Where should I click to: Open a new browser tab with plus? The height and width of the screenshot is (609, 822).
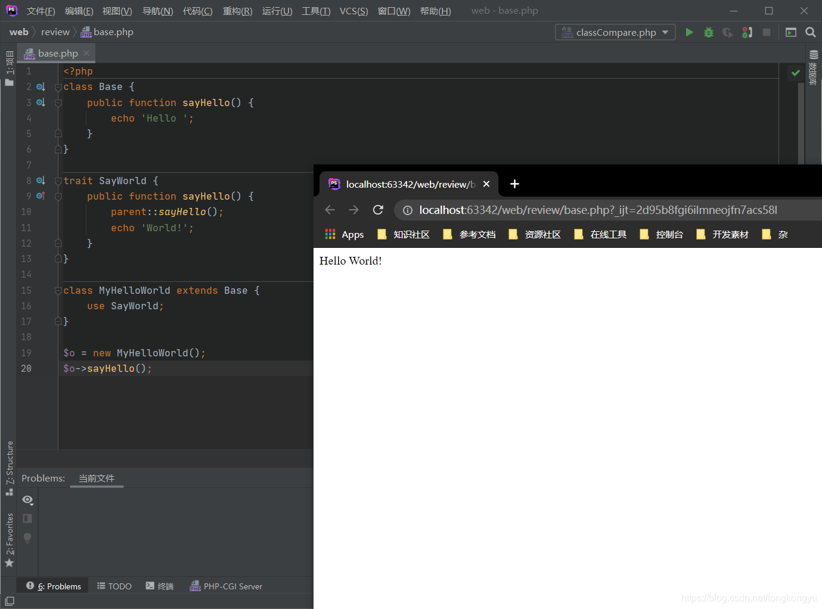tap(514, 184)
